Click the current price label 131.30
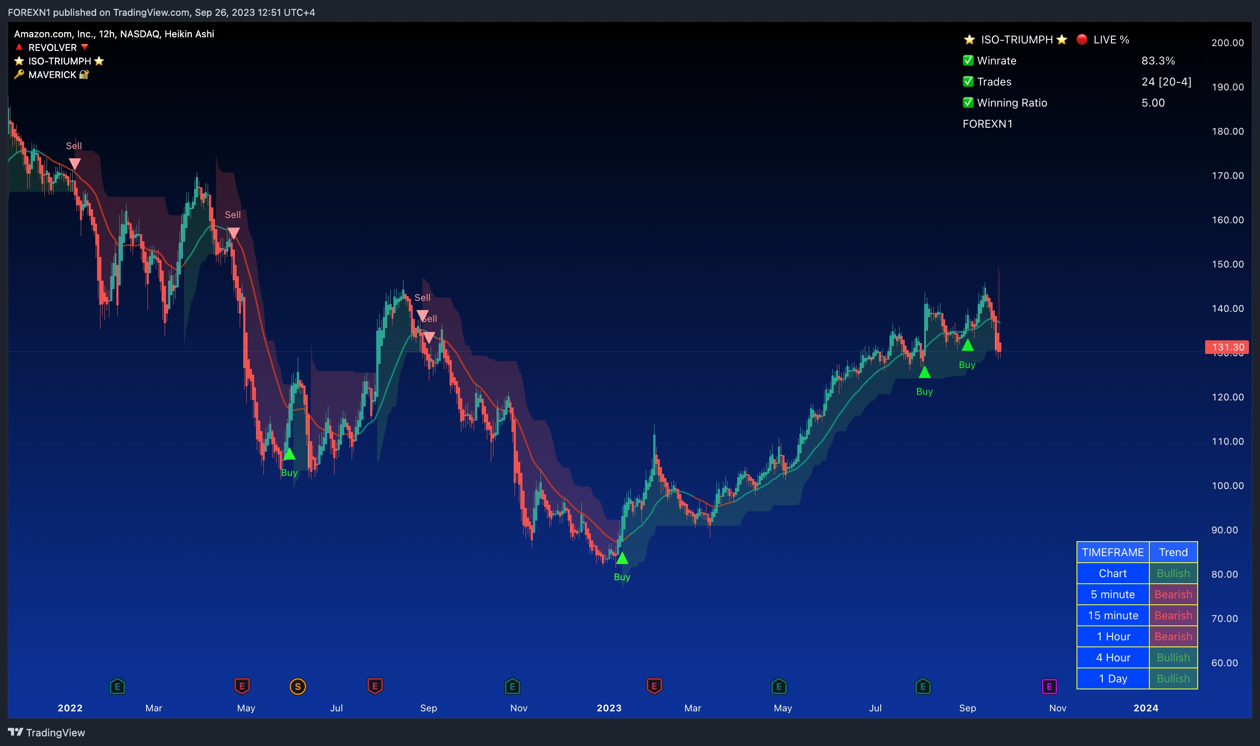 click(x=1227, y=347)
